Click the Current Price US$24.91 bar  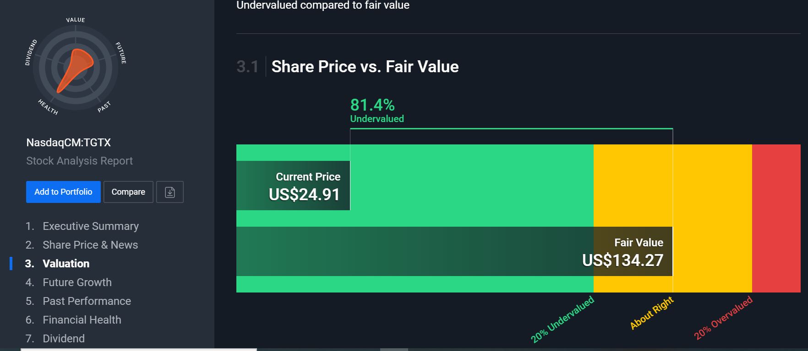(x=293, y=186)
